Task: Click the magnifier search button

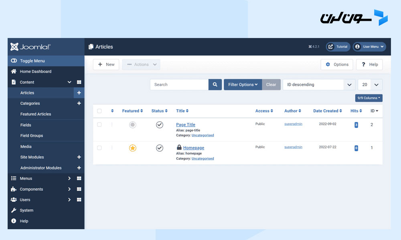Action: point(215,85)
